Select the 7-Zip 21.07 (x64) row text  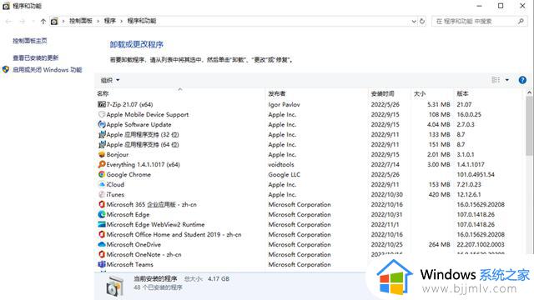[x=129, y=104]
